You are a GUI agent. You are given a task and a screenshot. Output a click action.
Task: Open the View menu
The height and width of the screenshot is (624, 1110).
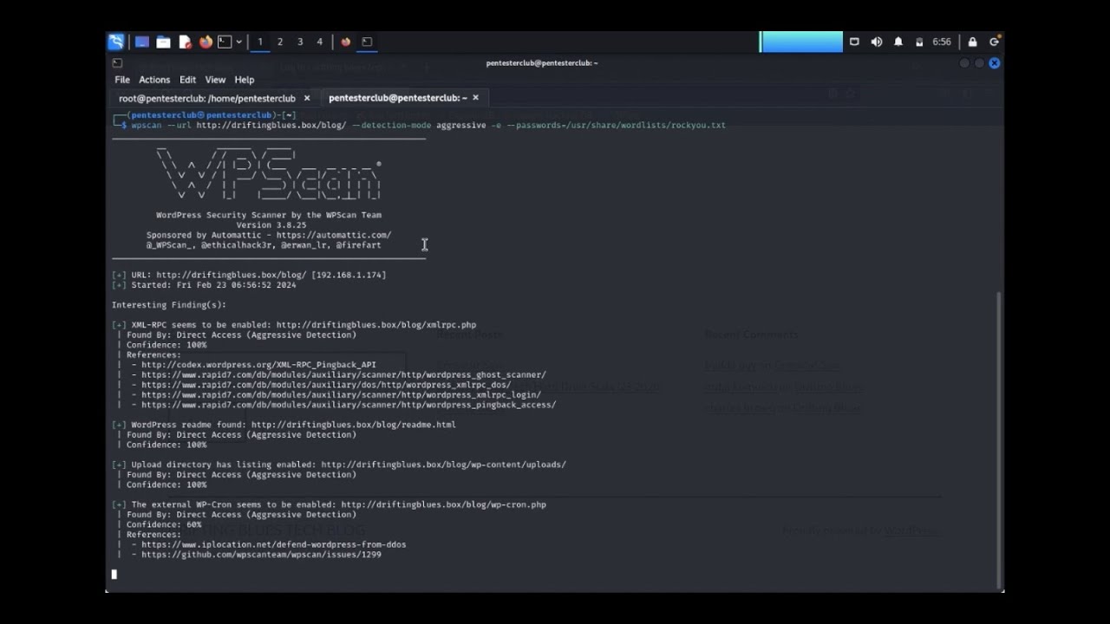tap(215, 80)
